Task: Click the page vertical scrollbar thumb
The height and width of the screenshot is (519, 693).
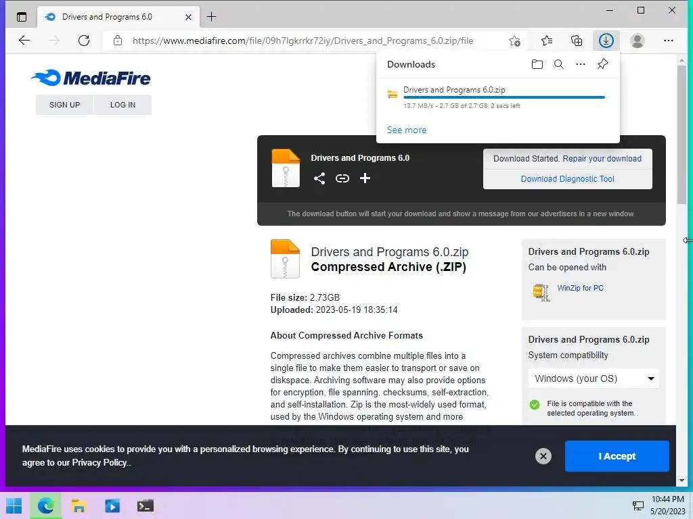Action: click(681, 134)
